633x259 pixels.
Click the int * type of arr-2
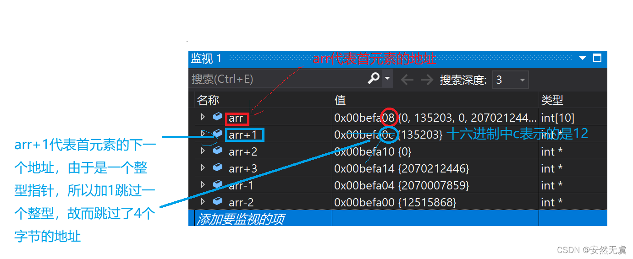pos(552,202)
